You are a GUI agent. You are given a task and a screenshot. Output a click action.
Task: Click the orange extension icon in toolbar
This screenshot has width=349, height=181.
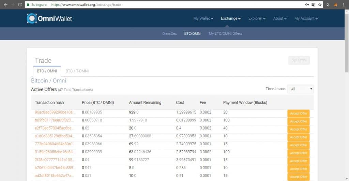pos(336,4)
